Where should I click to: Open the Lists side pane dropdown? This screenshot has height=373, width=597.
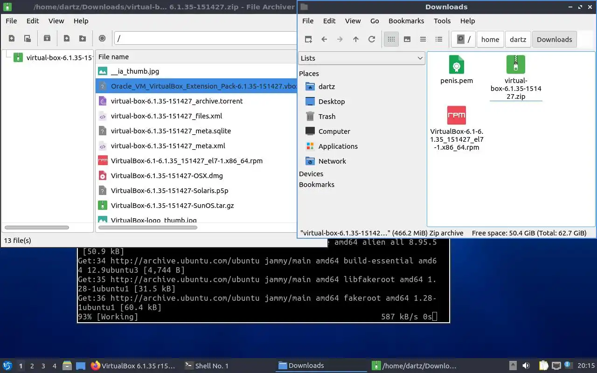click(x=361, y=58)
